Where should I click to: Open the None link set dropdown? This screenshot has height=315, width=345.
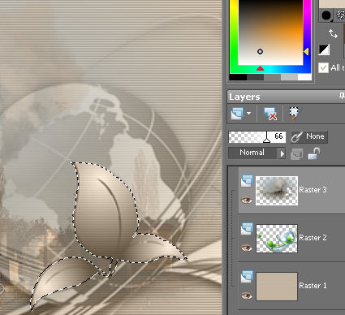tap(309, 136)
